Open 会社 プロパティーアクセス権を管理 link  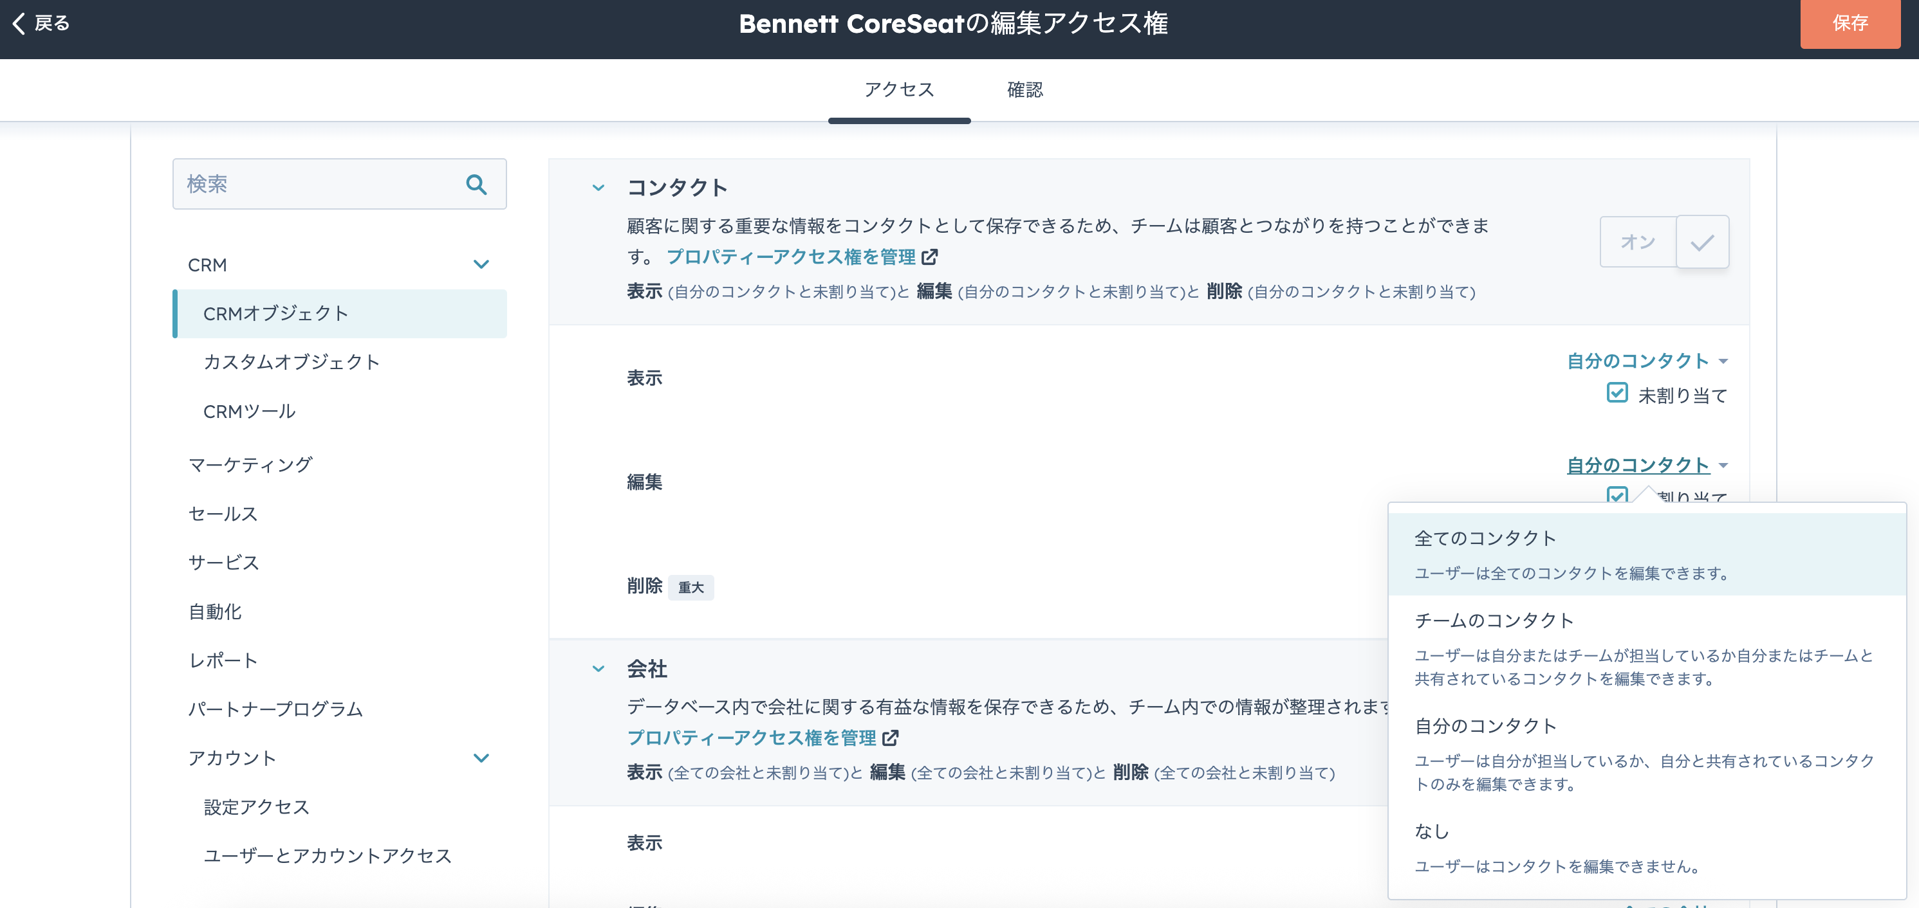[x=752, y=738]
